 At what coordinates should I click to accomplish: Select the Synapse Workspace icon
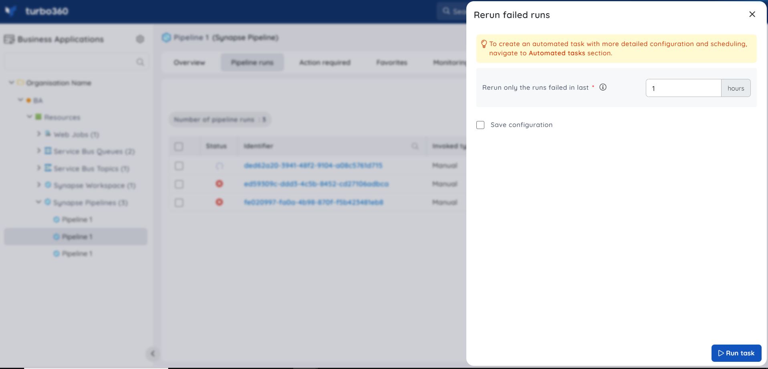48,185
